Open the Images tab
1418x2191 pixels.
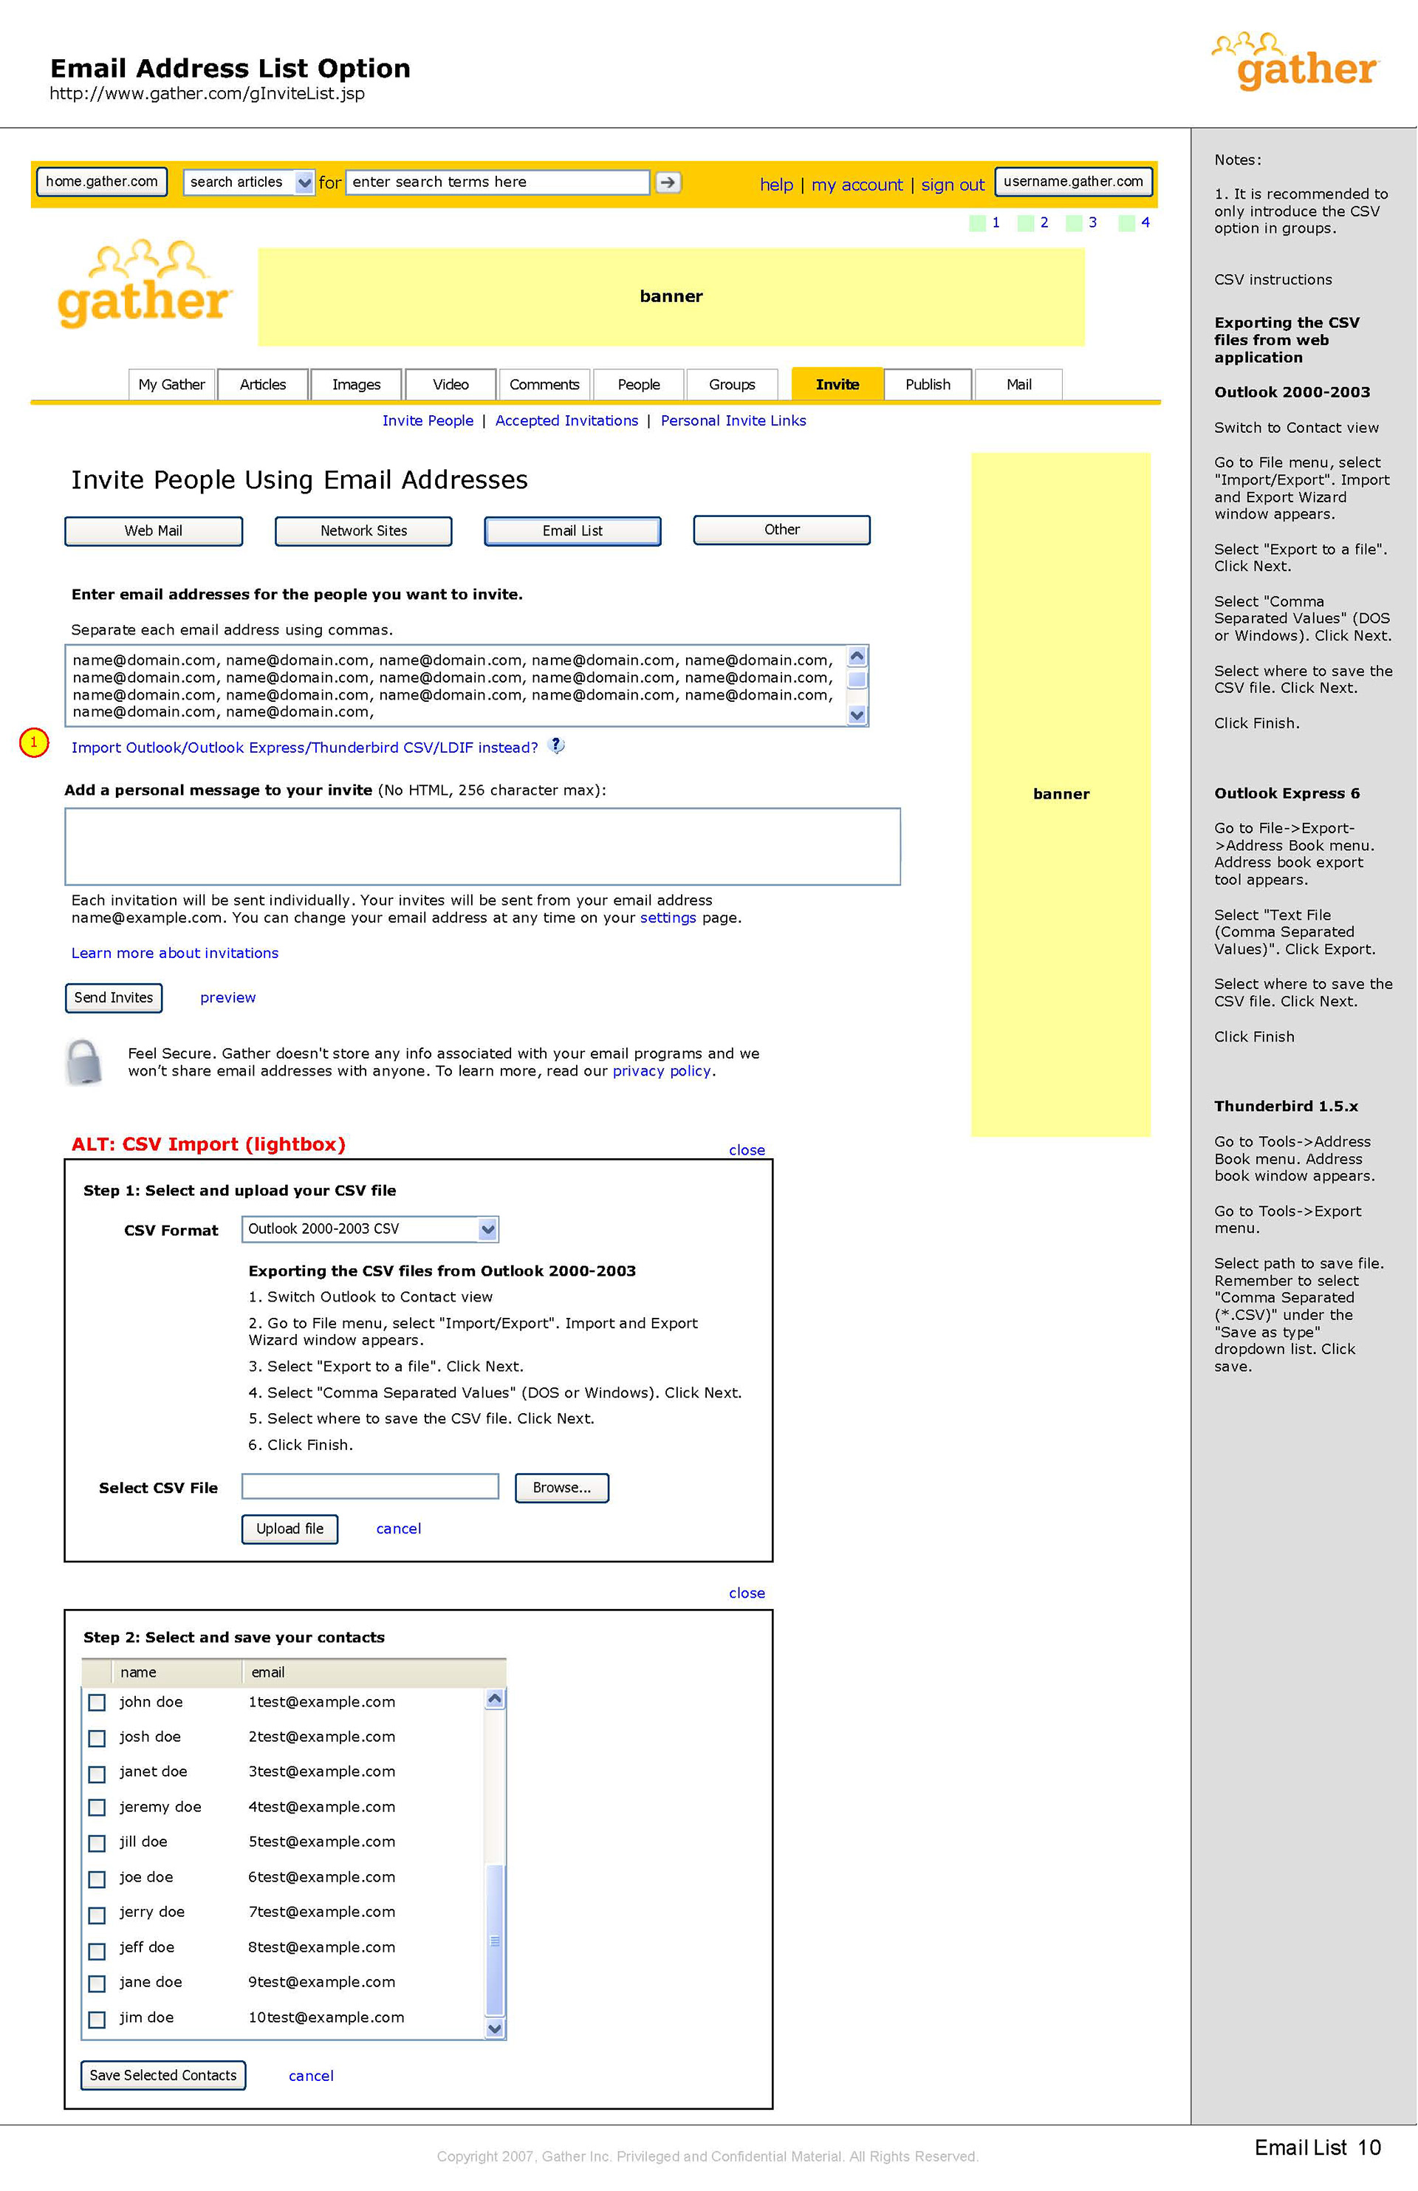pyautogui.click(x=356, y=384)
